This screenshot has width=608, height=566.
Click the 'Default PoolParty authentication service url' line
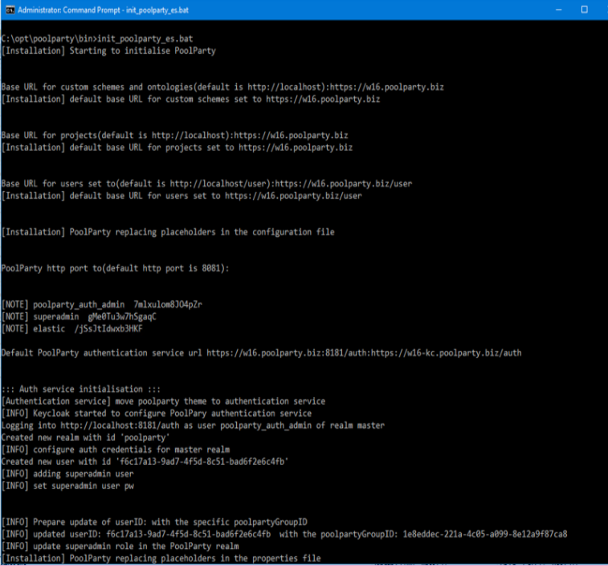(x=262, y=353)
